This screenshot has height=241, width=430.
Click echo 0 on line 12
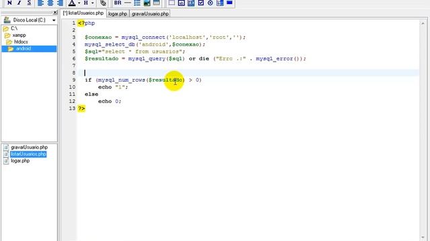click(x=110, y=101)
